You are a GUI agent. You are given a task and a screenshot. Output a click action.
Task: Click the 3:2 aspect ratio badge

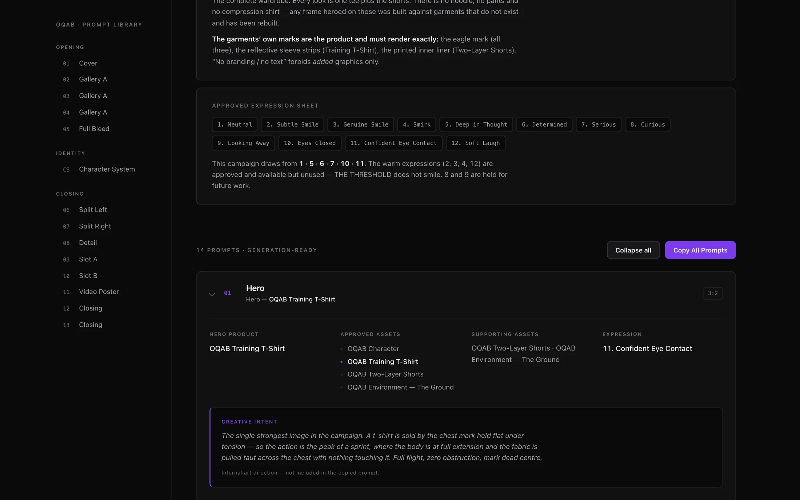[712, 293]
